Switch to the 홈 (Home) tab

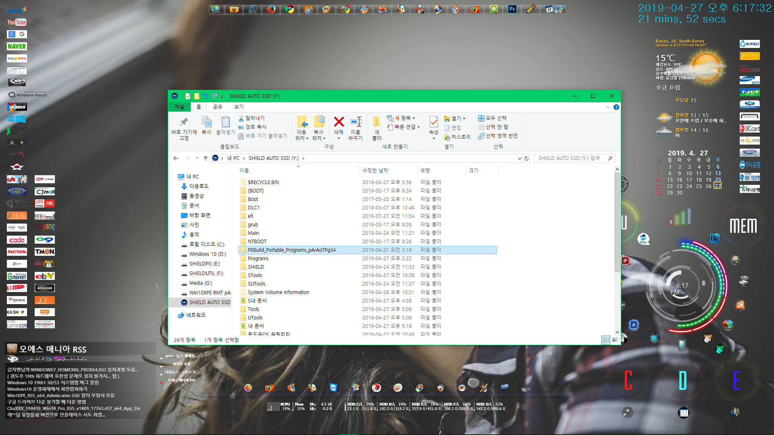198,107
